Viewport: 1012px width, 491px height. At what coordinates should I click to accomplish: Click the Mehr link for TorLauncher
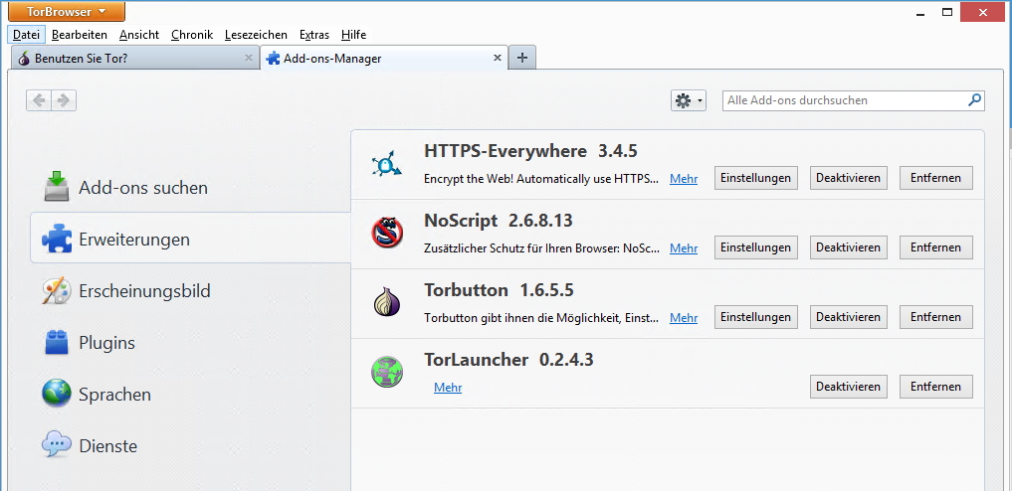(x=448, y=388)
